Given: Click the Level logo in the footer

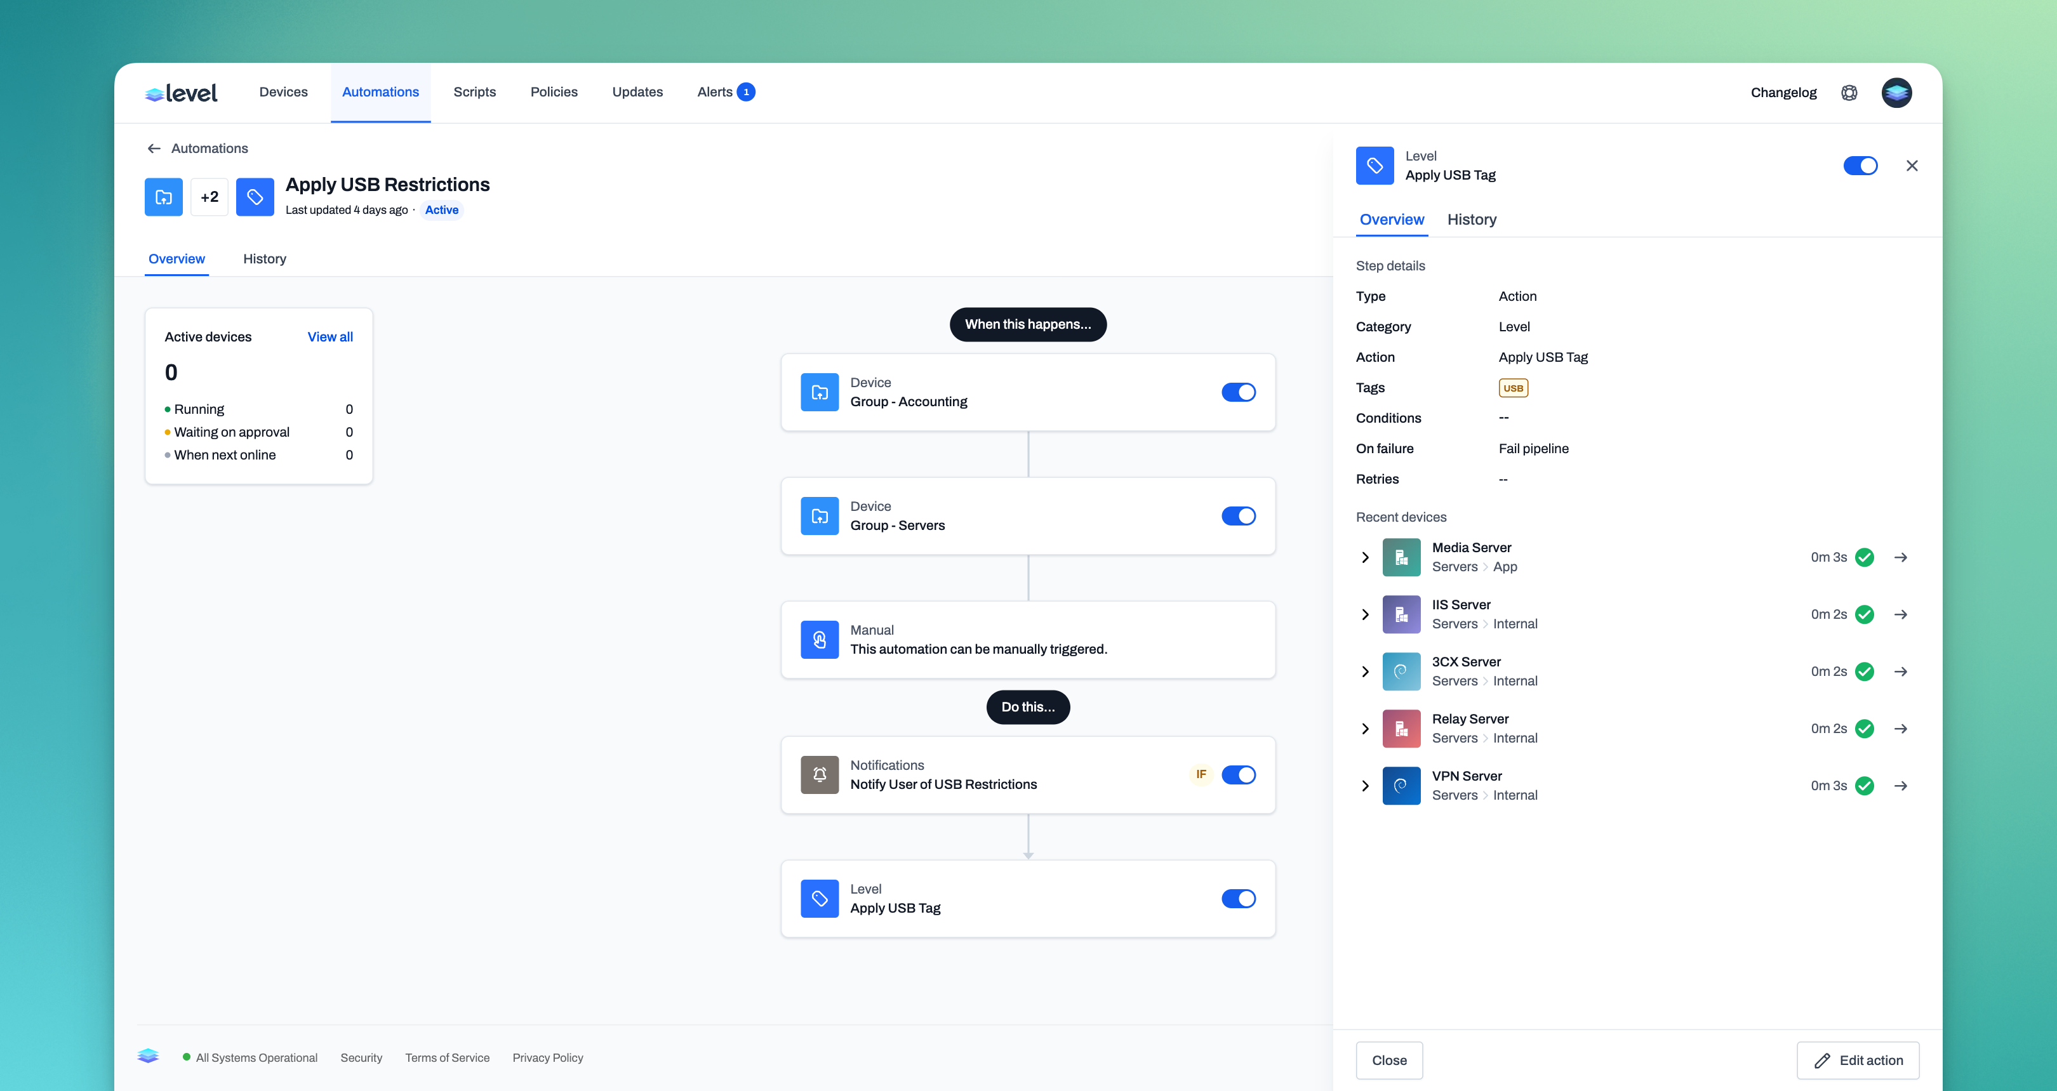Looking at the screenshot, I should 148,1056.
